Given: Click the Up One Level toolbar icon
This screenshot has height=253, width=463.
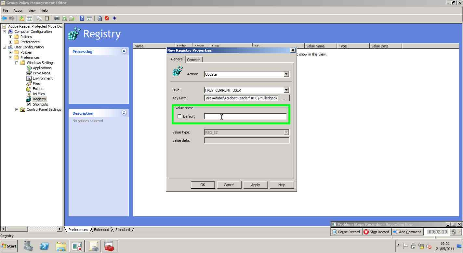Looking at the screenshot, I should pos(22,18).
